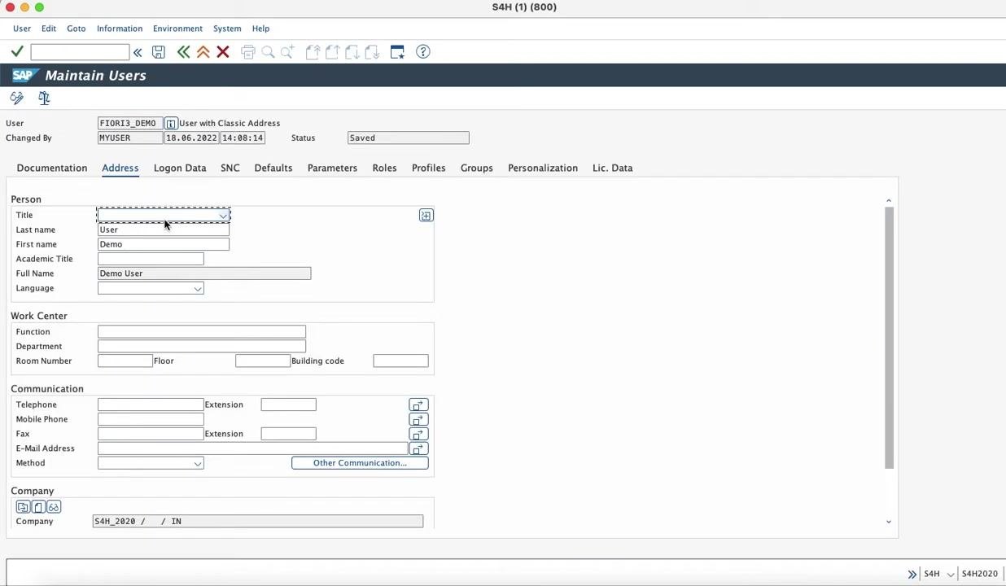Toggle Display/Change pencil icon

17,98
